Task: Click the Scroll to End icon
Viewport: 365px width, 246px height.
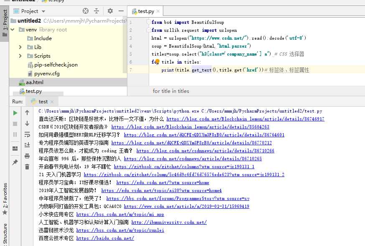Action: point(27,145)
